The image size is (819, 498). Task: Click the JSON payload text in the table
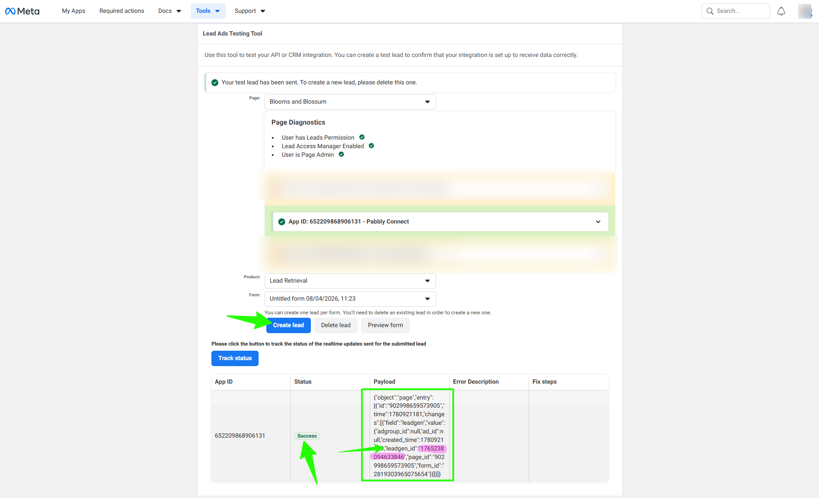coord(409,436)
